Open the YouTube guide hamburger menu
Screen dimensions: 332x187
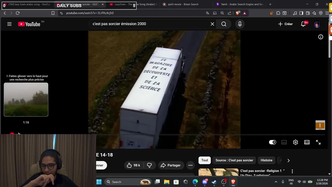coord(9,24)
